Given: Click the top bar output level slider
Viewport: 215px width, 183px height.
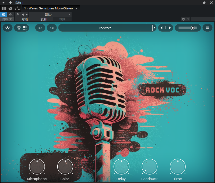Looking at the screenshot, I should (x=188, y=28).
